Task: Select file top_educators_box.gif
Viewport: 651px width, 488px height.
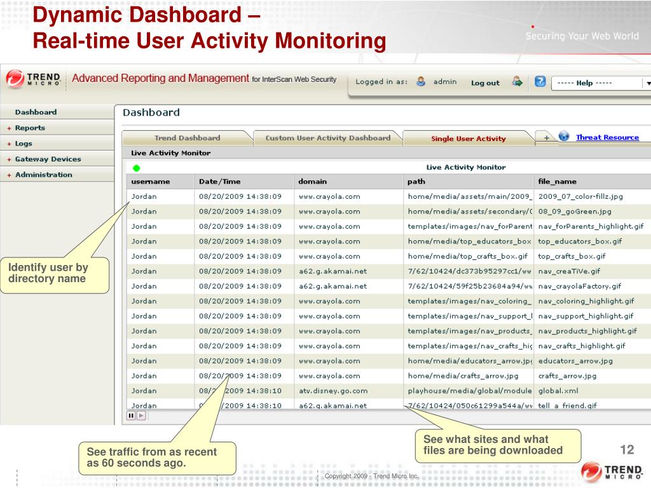Action: tap(580, 241)
